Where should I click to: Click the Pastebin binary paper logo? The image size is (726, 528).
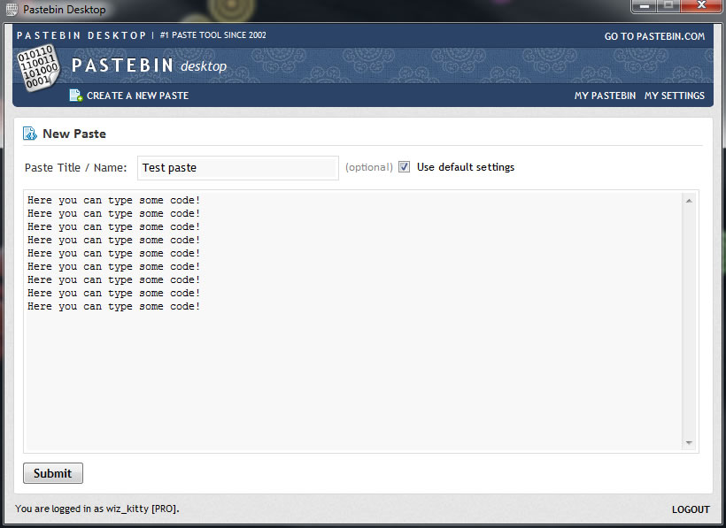[38, 67]
